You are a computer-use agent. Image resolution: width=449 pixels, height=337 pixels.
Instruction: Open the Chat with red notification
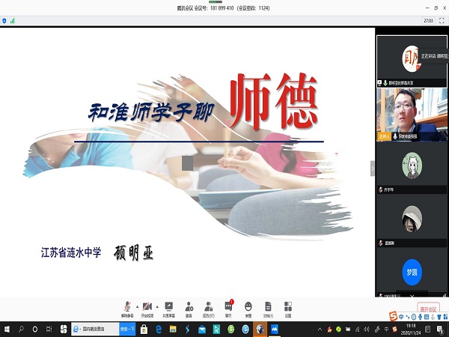click(228, 309)
